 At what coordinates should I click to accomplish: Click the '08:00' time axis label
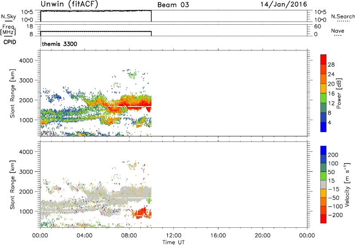(129, 236)
